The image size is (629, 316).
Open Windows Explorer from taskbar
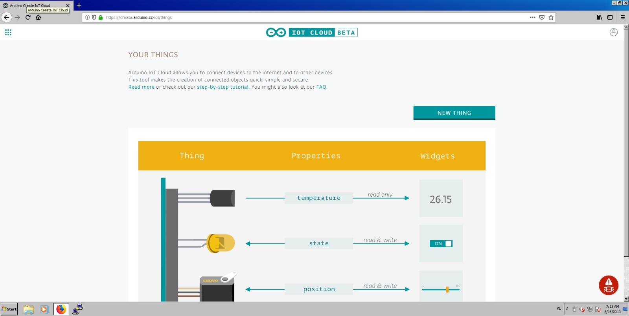coord(28,309)
